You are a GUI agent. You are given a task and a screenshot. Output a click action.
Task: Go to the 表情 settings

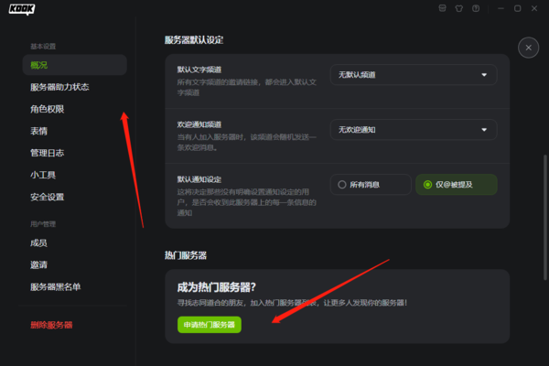[x=38, y=131]
